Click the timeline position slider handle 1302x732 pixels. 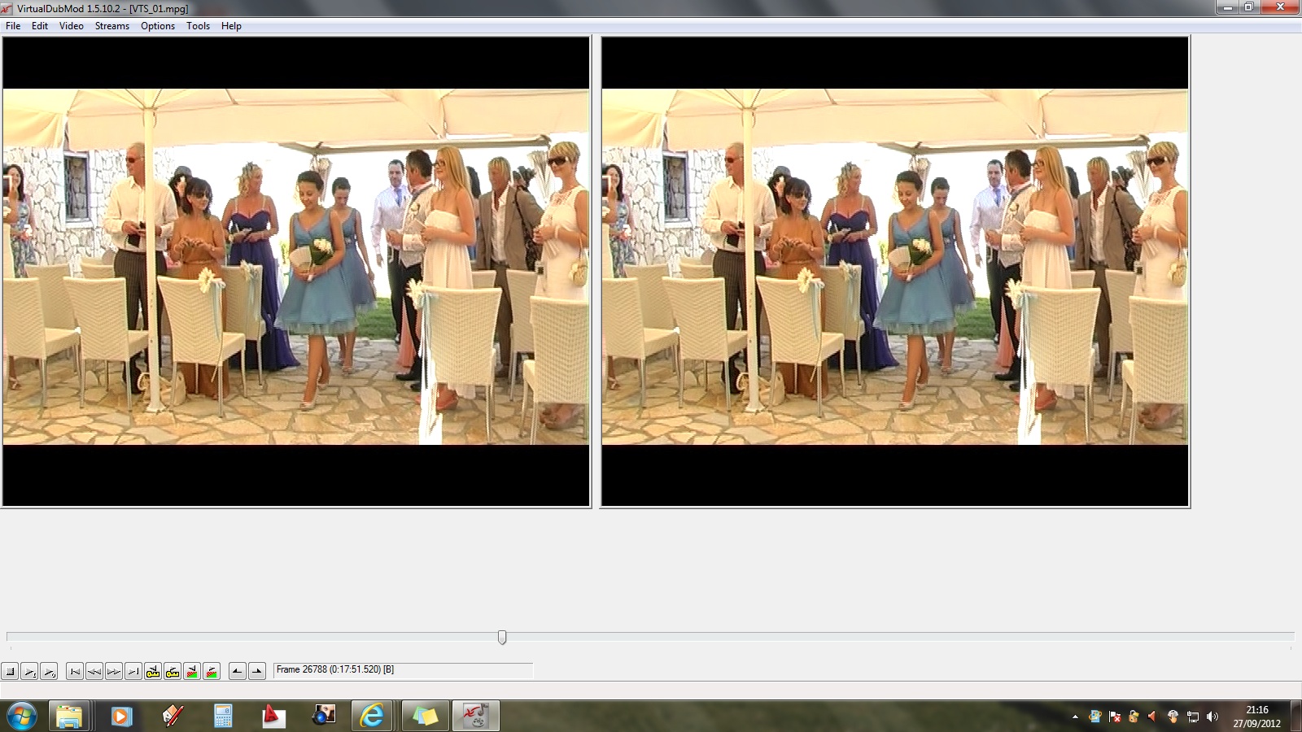coord(502,637)
